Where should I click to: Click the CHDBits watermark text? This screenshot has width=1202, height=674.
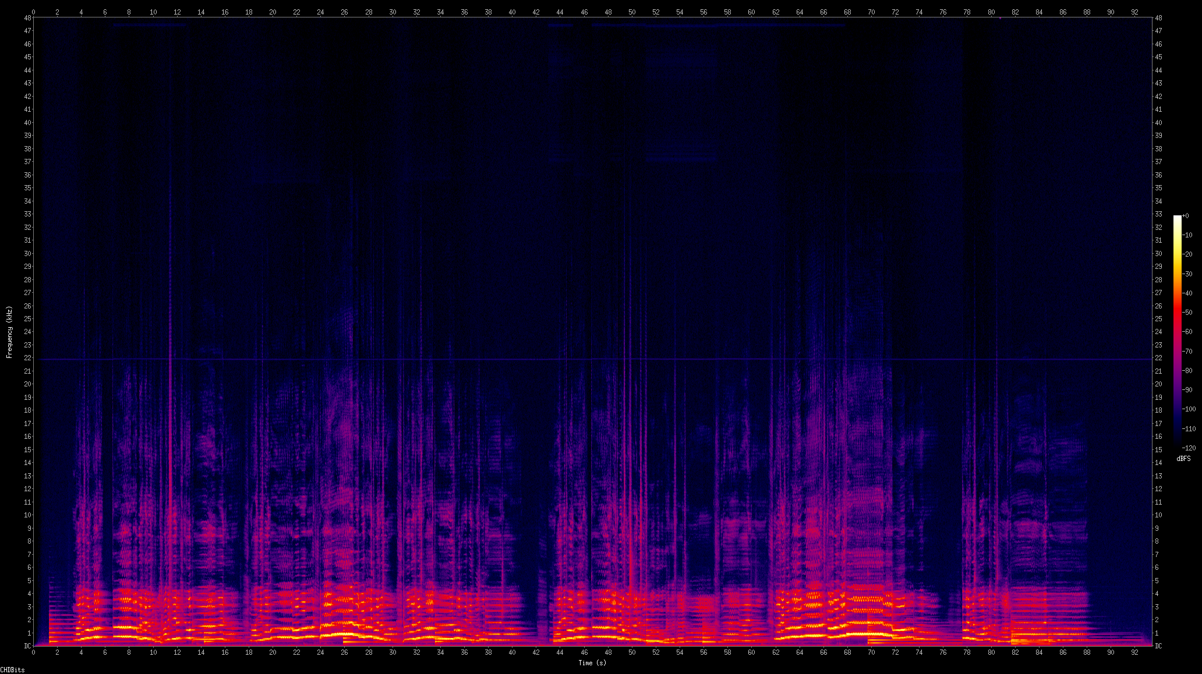12,670
